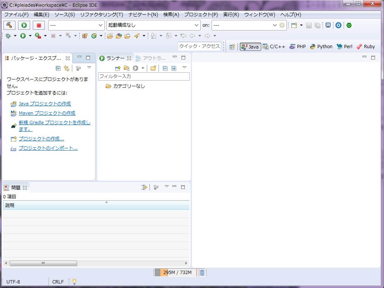The width and height of the screenshot is (384, 288).
Task: Click the green Run button in launch bar
Action: point(24,25)
